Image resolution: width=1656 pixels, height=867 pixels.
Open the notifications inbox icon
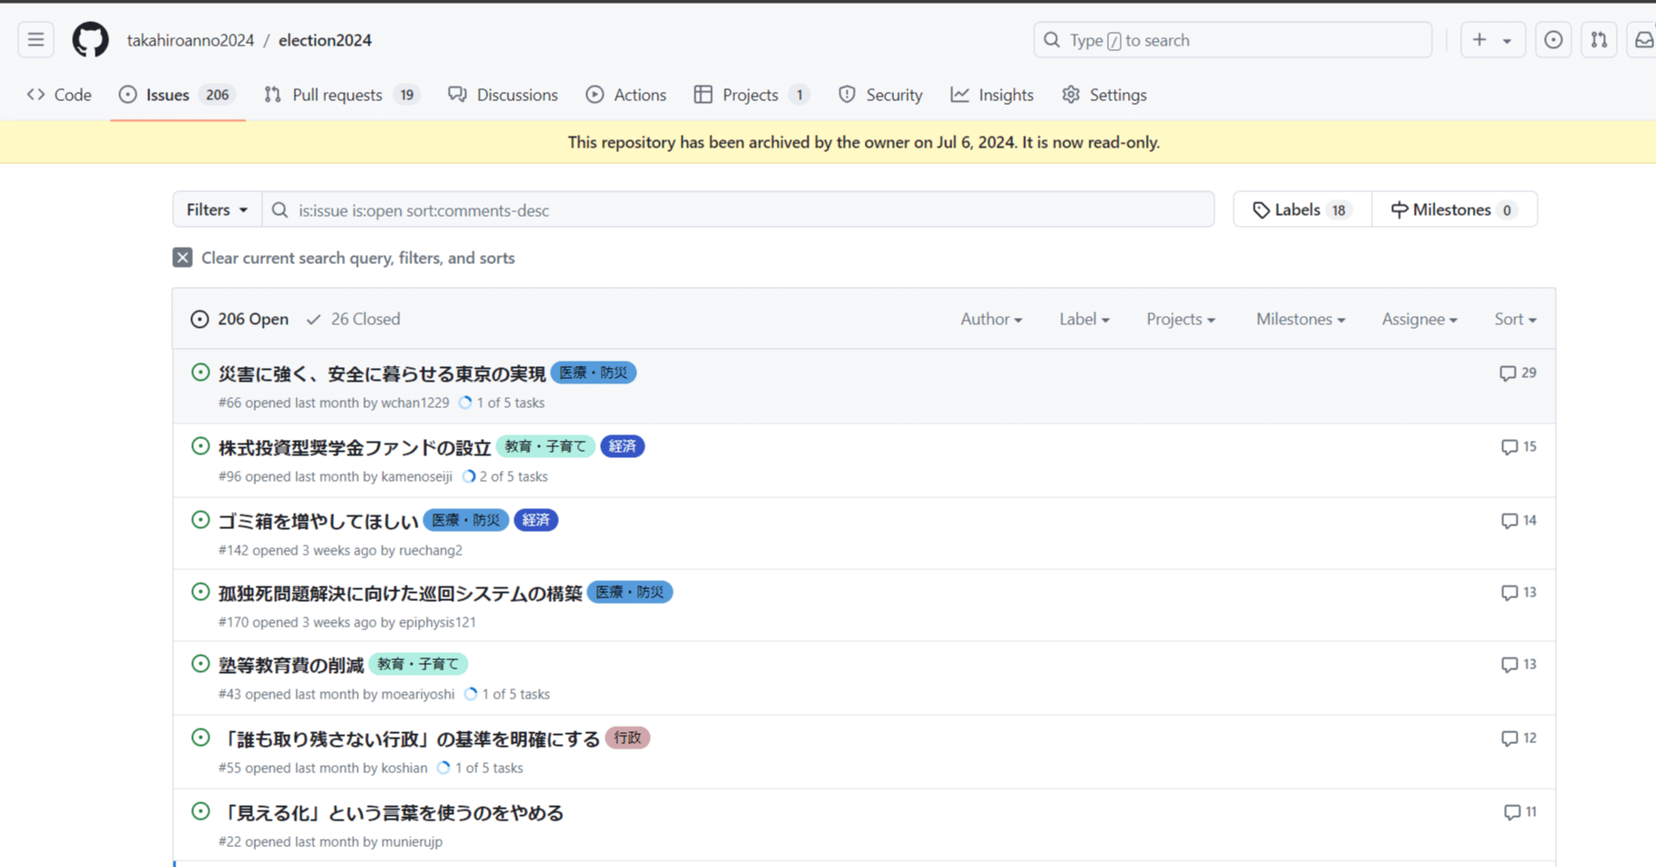pyautogui.click(x=1644, y=39)
